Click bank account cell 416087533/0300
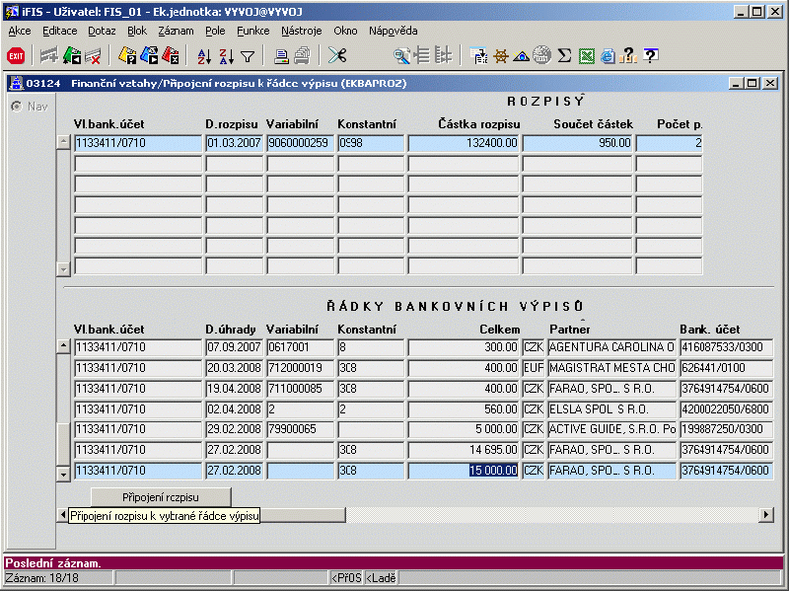This screenshot has width=789, height=591. [726, 347]
